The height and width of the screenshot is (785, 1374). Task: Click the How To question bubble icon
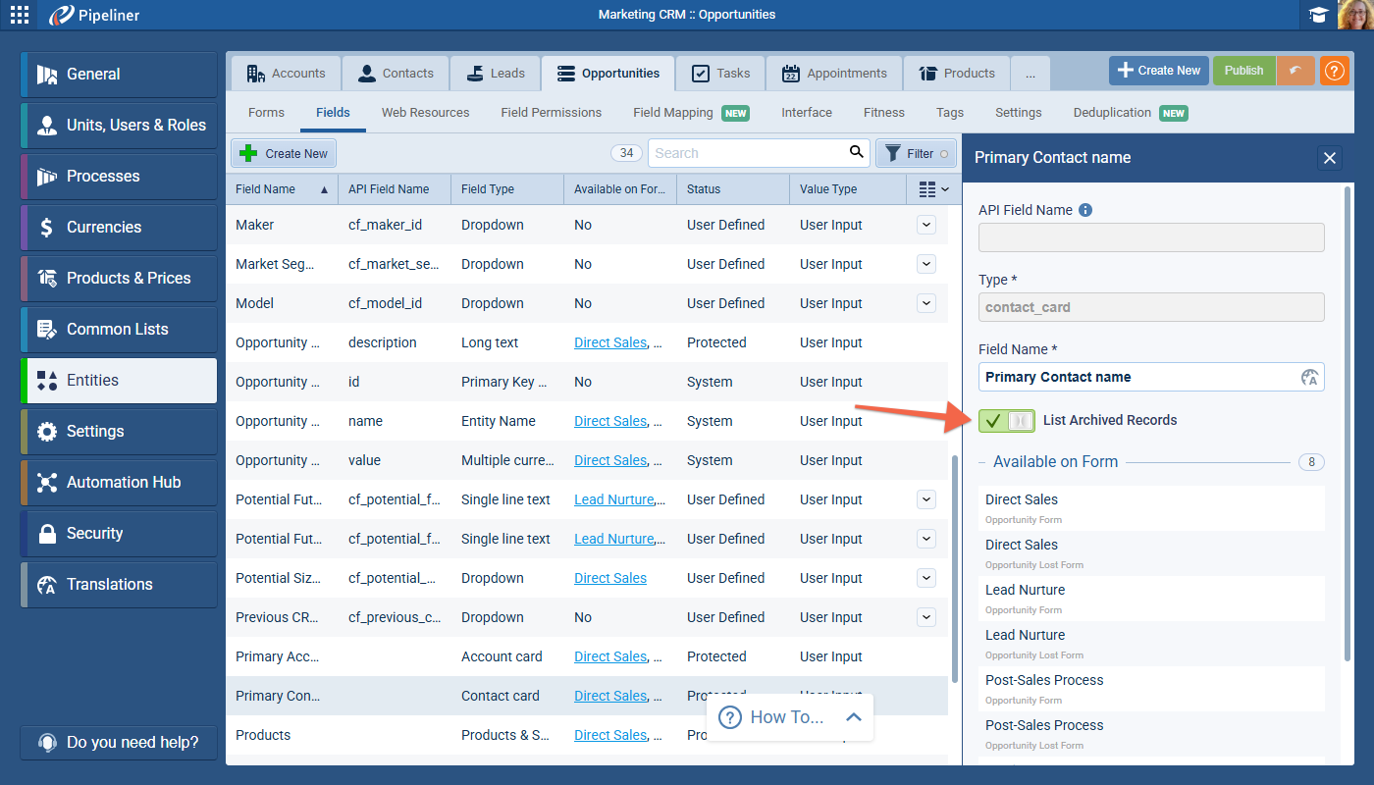point(730,717)
